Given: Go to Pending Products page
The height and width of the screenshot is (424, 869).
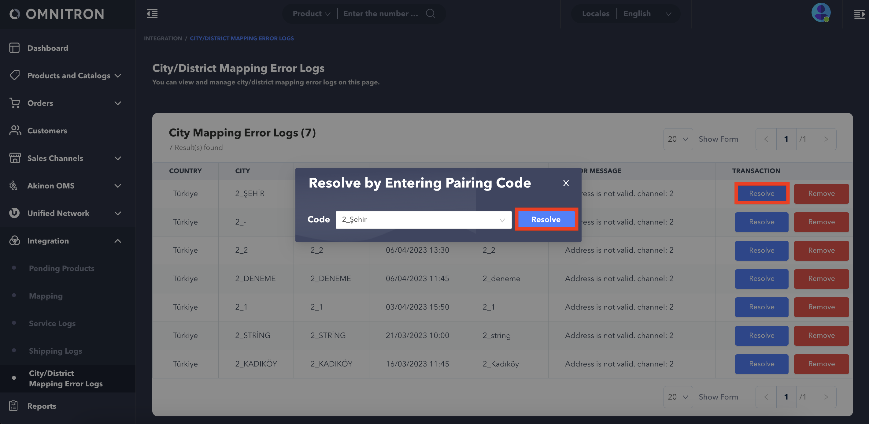Looking at the screenshot, I should (x=61, y=268).
